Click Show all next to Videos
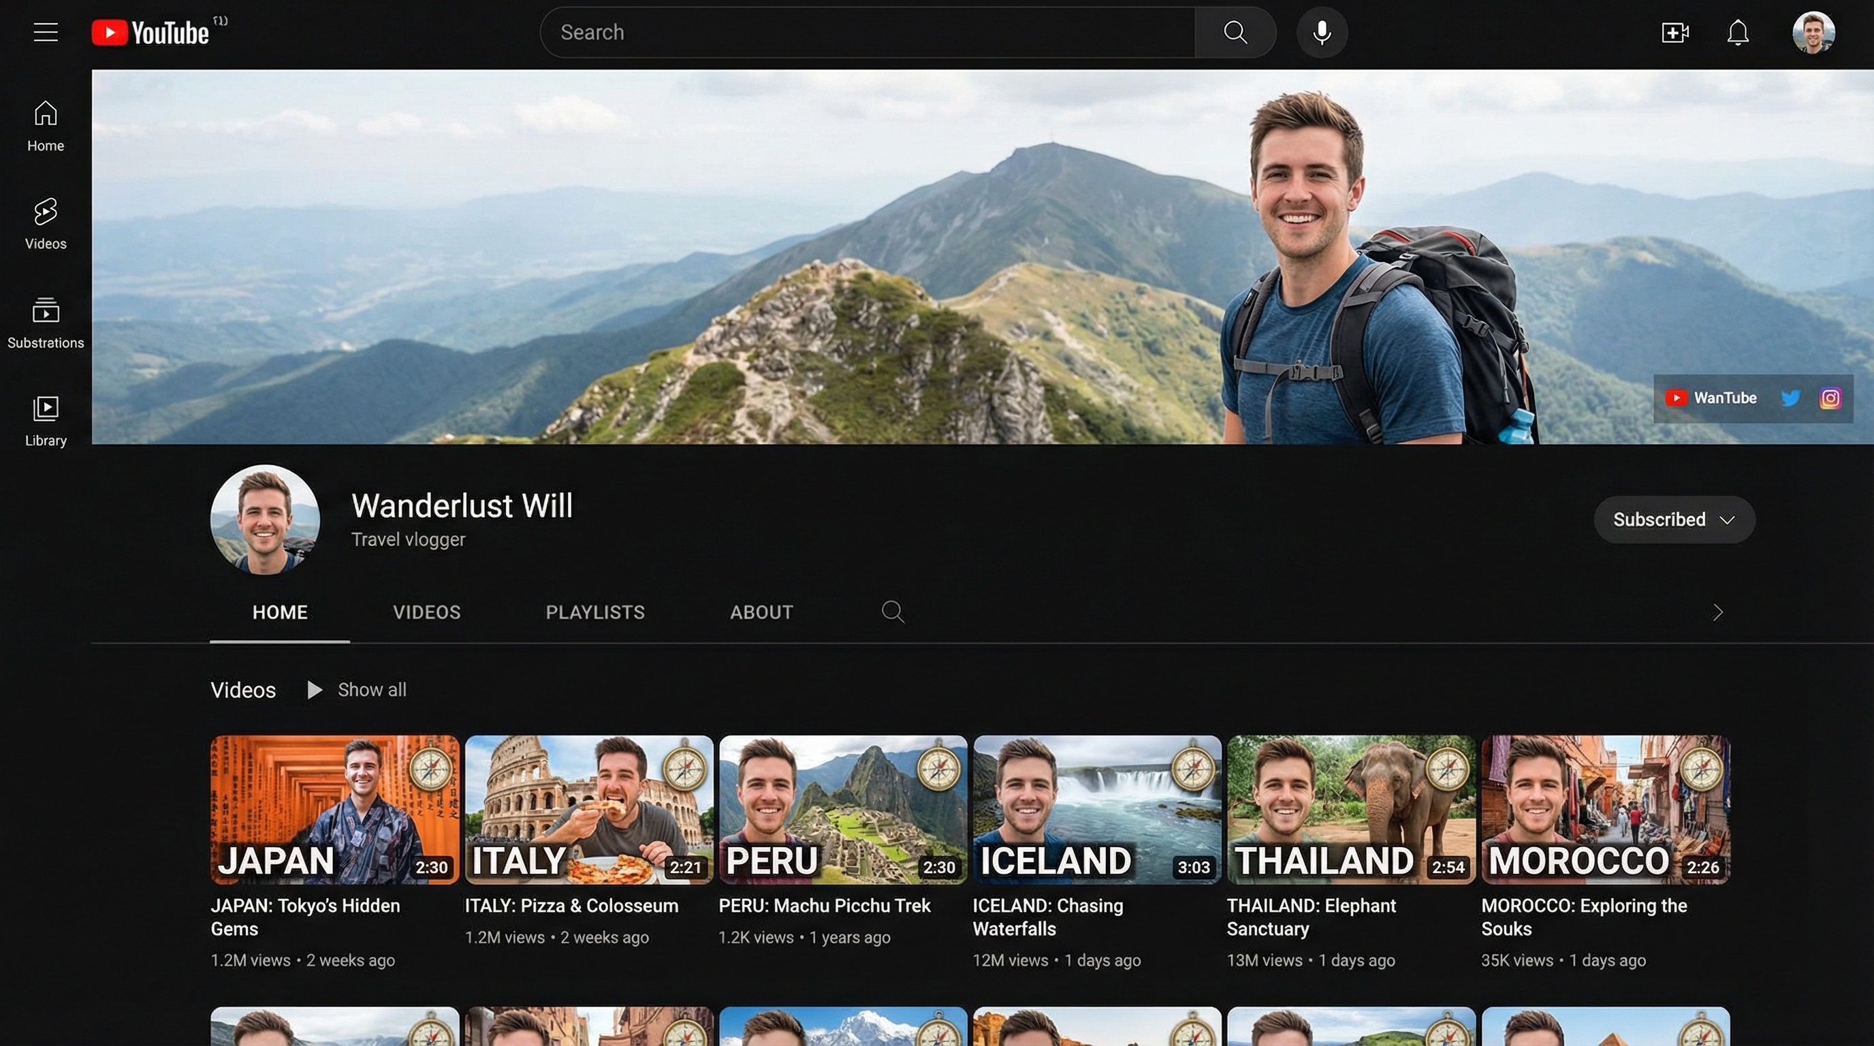The height and width of the screenshot is (1046, 1874). pos(371,690)
